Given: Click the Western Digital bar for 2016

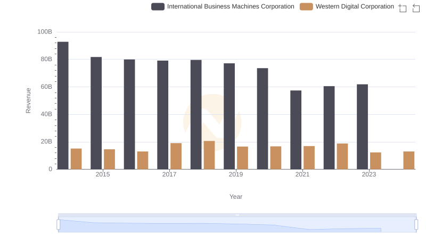Looking at the screenshot, I should (x=143, y=160).
